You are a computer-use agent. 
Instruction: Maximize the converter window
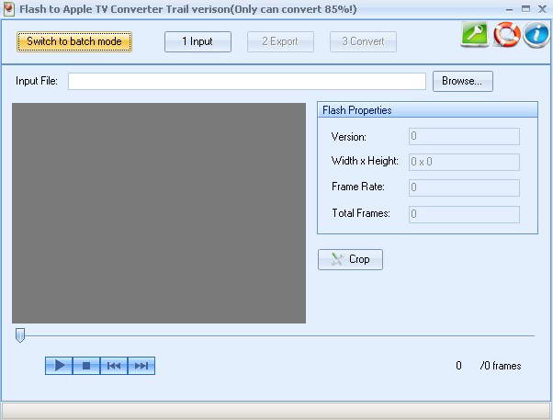click(525, 9)
